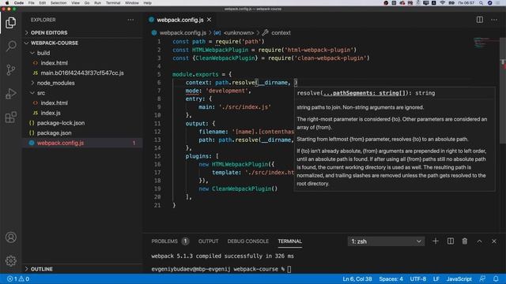Close the terminal panel
The height and width of the screenshot is (284, 506).
(x=493, y=241)
